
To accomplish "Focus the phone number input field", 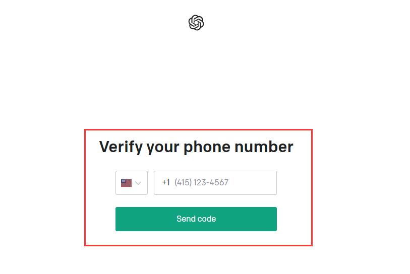I will [215, 183].
